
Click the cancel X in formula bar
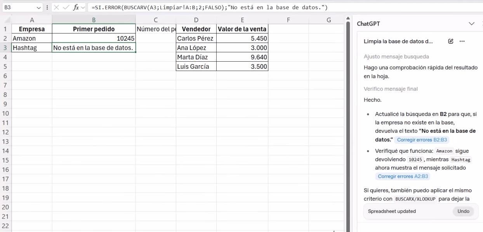[56, 7]
